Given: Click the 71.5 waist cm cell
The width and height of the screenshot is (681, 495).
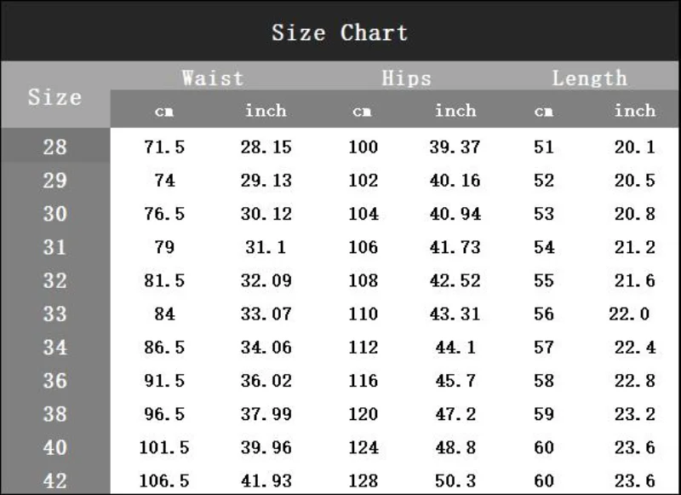Looking at the screenshot, I should pos(164,147).
